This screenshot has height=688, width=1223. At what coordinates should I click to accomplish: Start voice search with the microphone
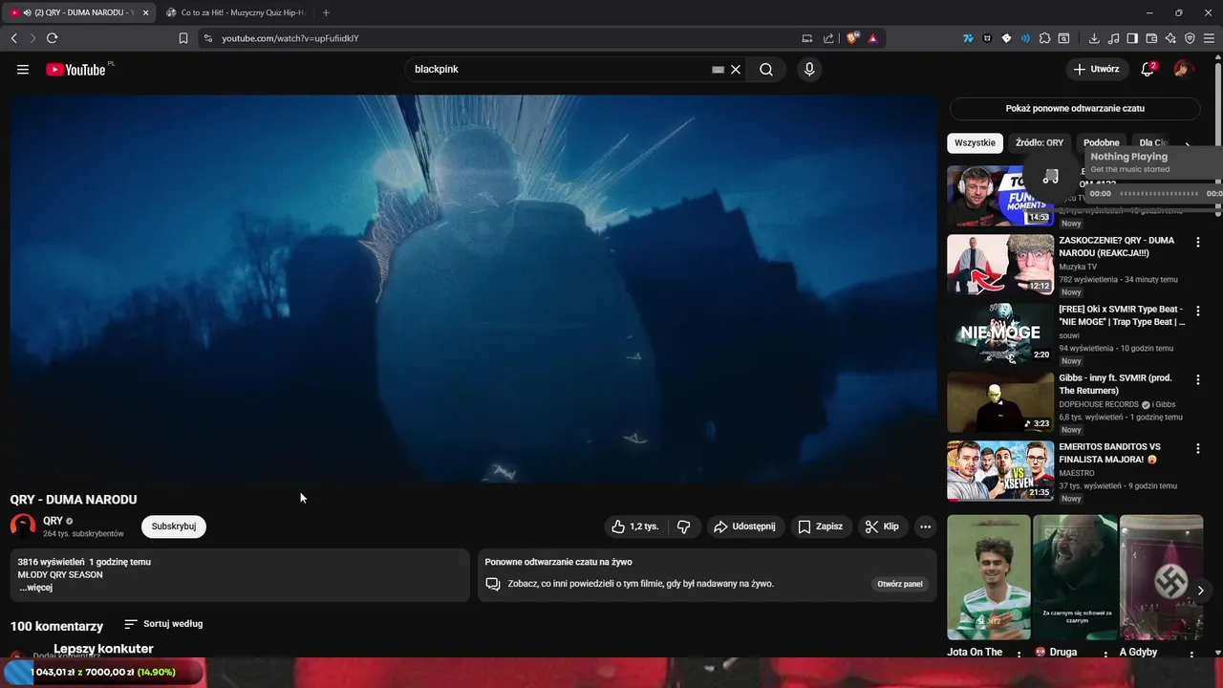tap(809, 70)
